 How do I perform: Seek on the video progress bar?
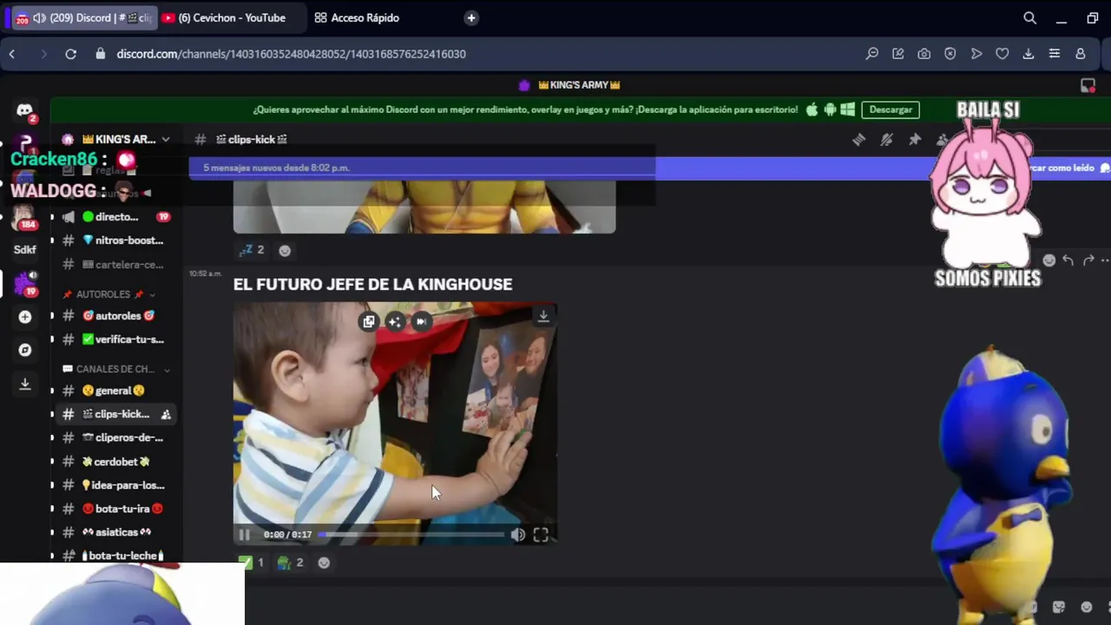(411, 535)
